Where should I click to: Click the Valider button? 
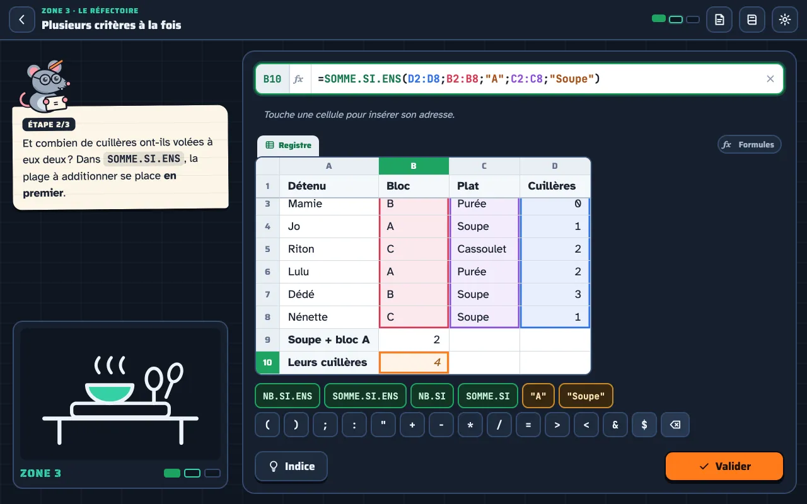724,466
